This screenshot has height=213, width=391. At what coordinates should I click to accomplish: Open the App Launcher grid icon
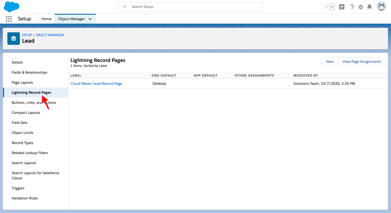pyautogui.click(x=9, y=19)
